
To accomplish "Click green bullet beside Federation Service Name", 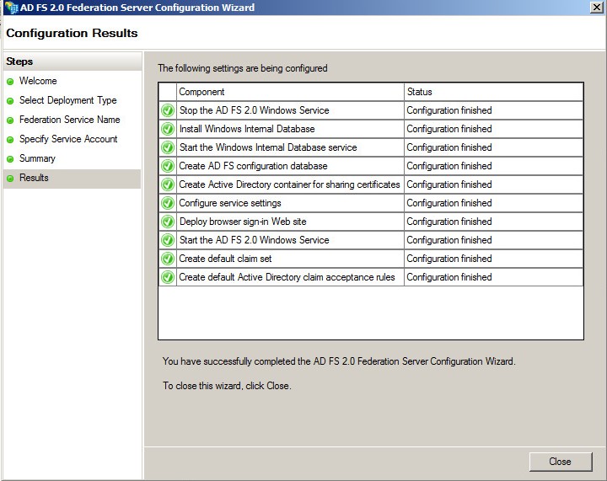I will [x=10, y=120].
